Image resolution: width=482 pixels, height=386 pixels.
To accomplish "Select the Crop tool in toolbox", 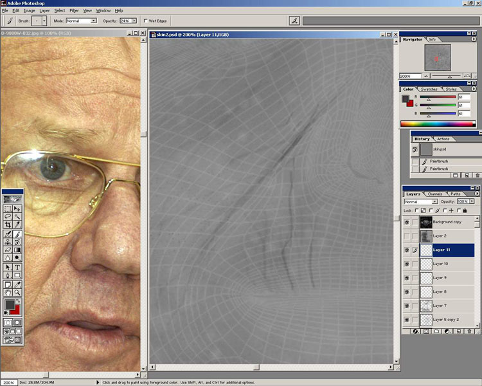I will click(8, 226).
